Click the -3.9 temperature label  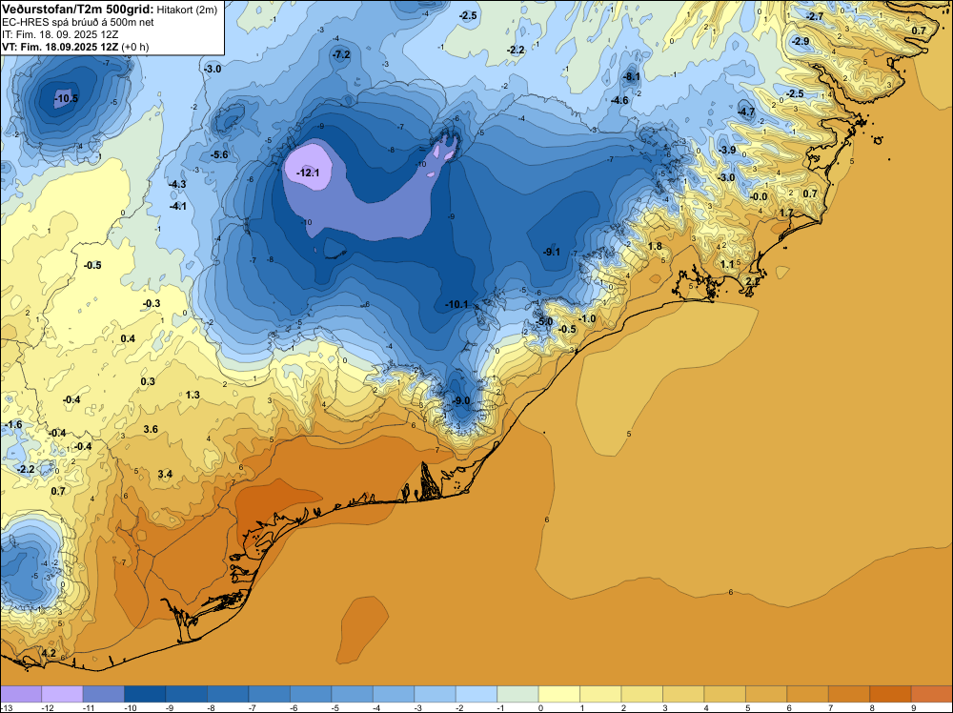pos(727,151)
